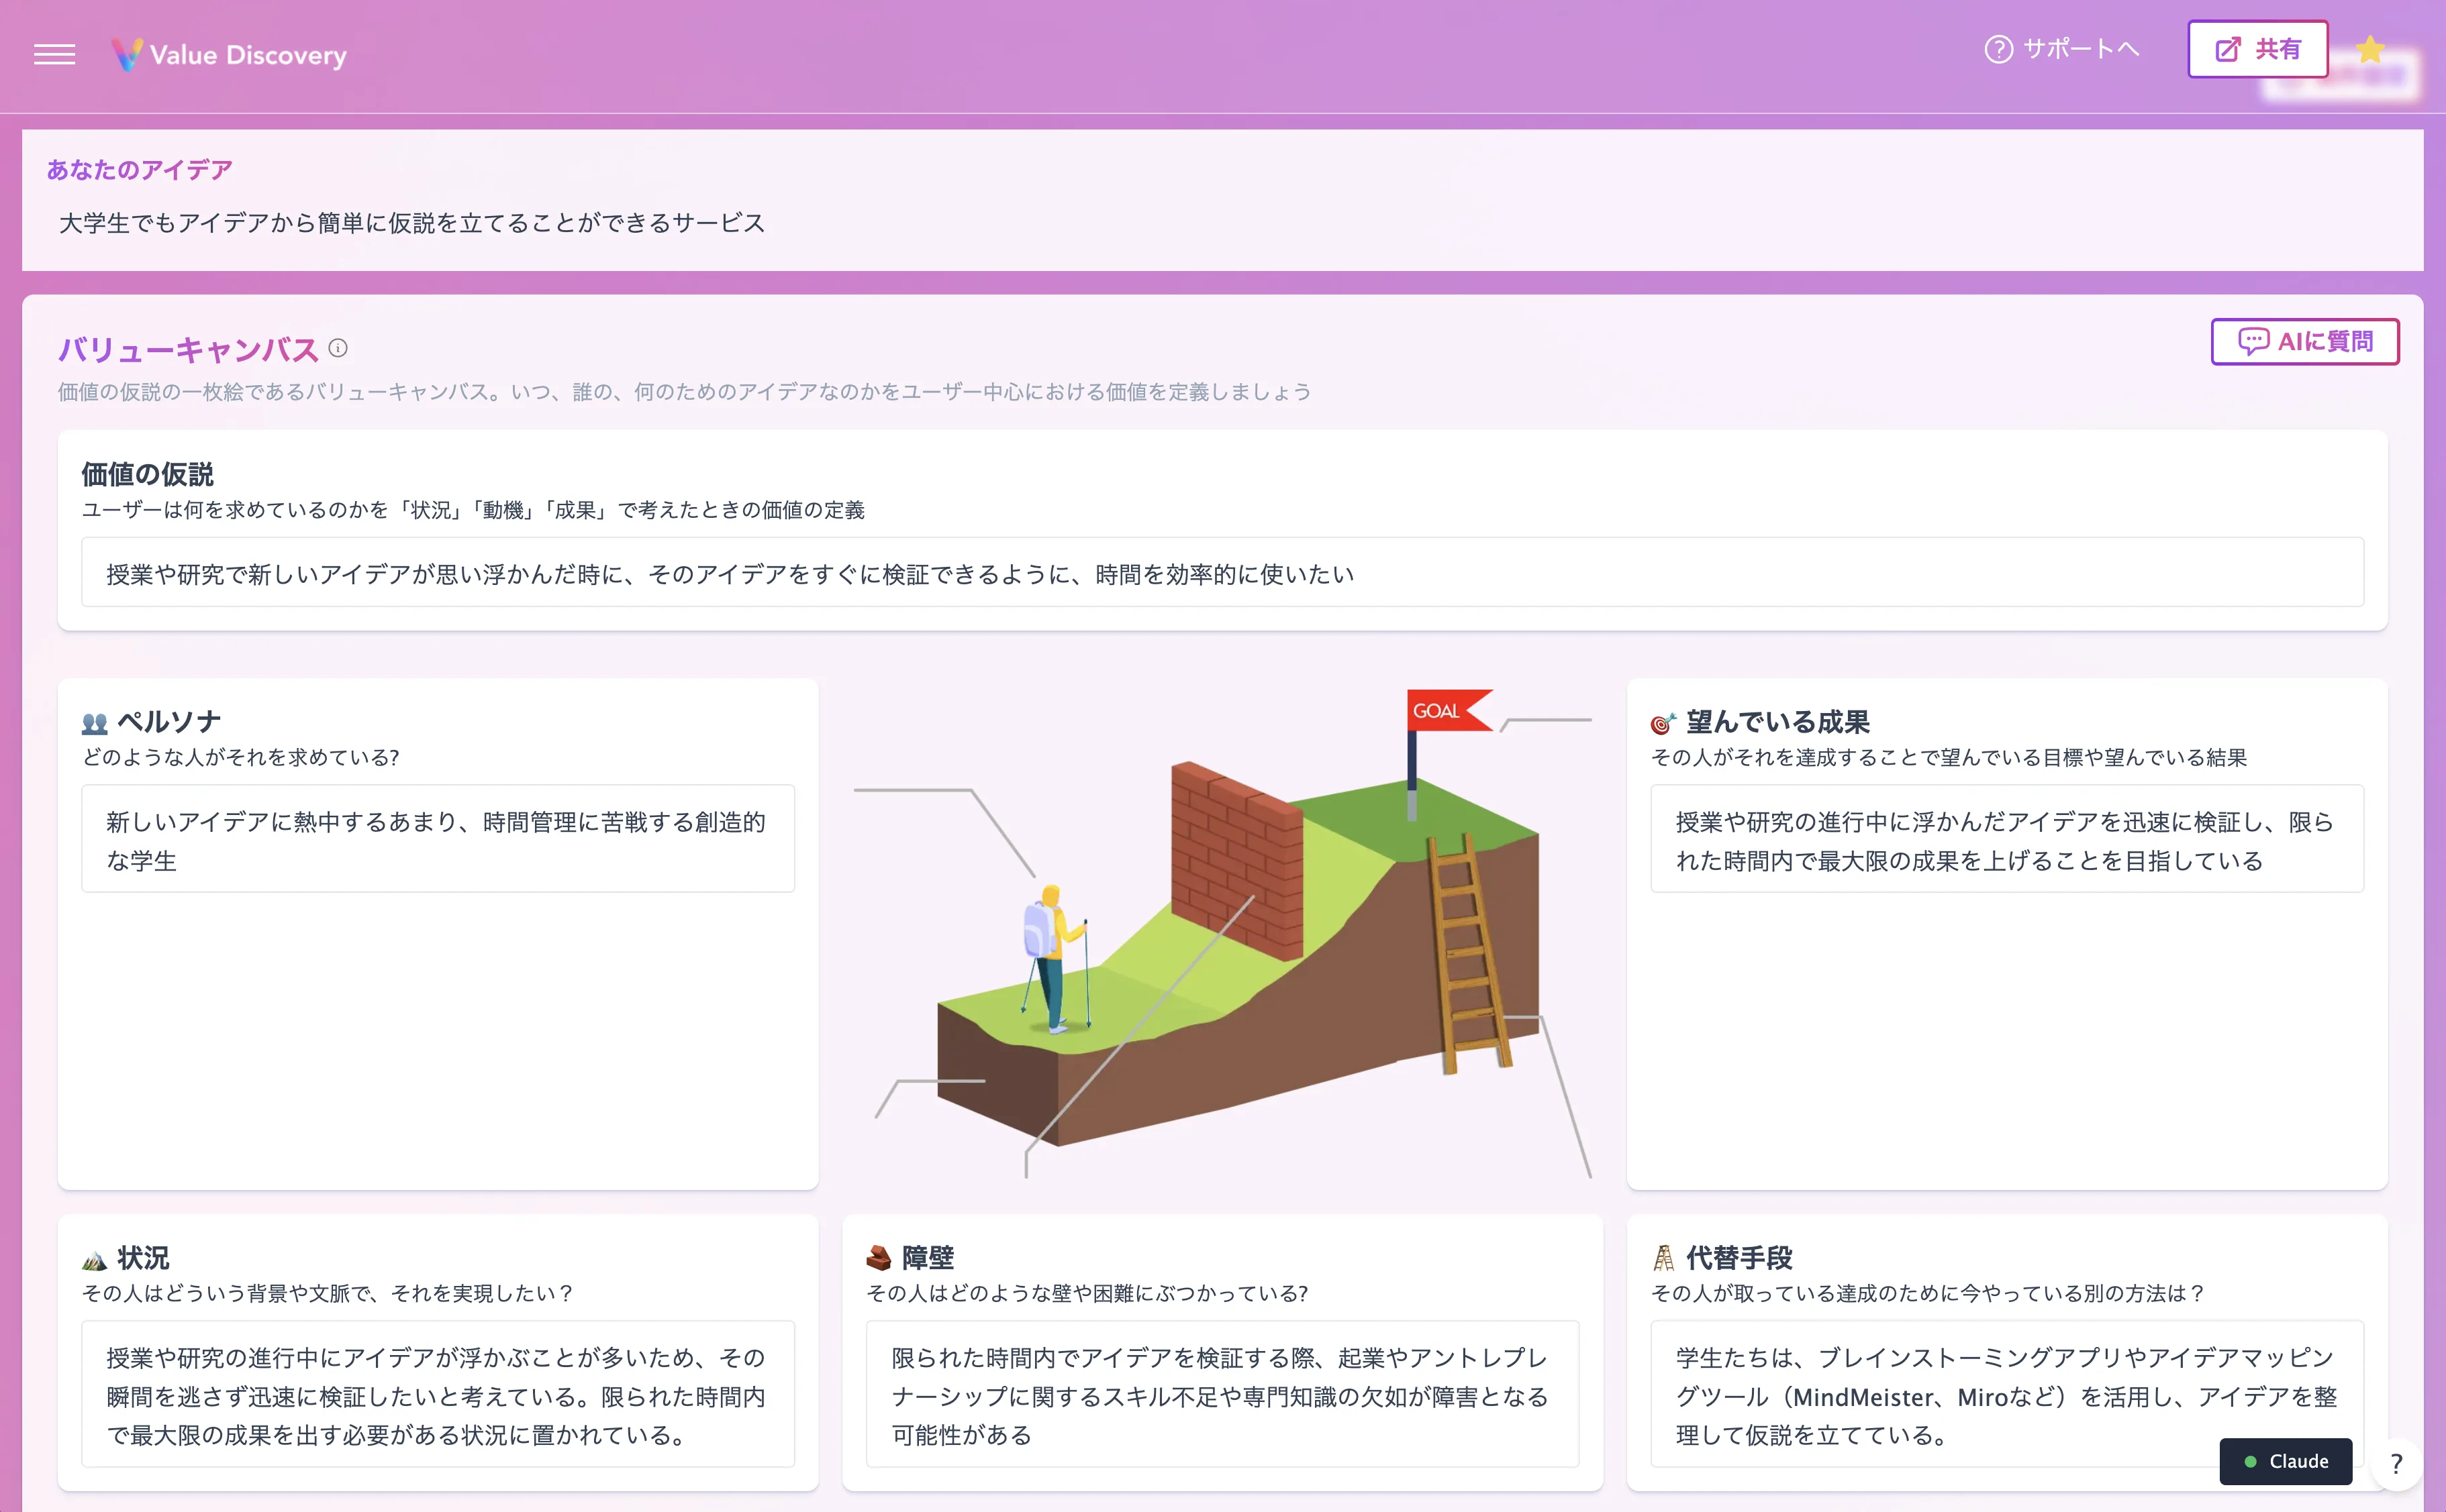The height and width of the screenshot is (1512, 2446).
Task: Click the ladder icon beside 代替手段
Action: (x=1663, y=1258)
